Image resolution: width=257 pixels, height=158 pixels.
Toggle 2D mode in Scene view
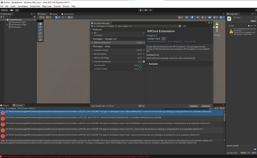click(187, 17)
